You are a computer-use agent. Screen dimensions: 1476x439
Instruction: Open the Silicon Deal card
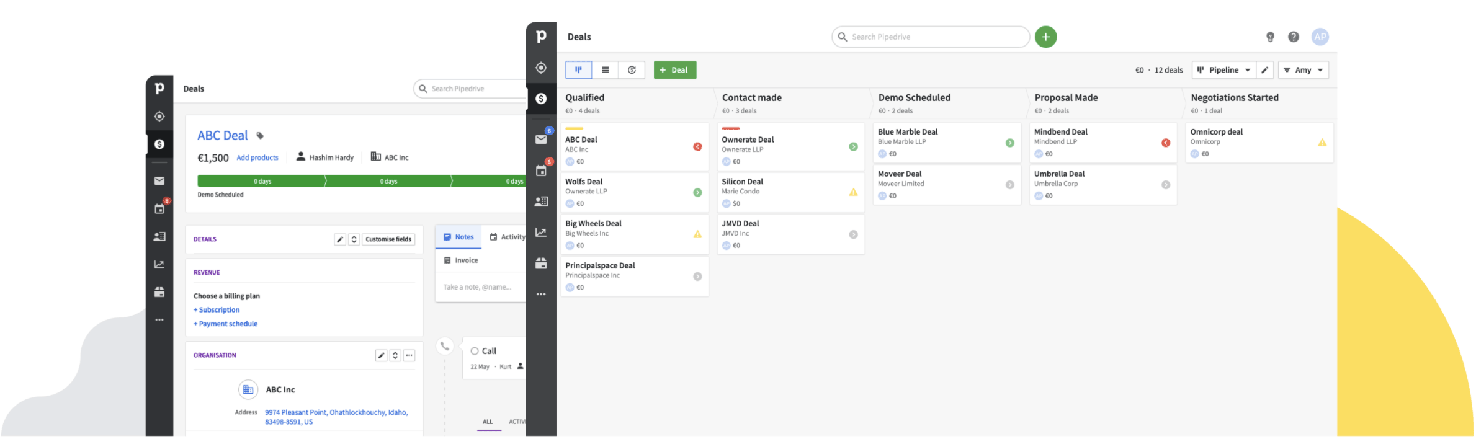coord(790,192)
